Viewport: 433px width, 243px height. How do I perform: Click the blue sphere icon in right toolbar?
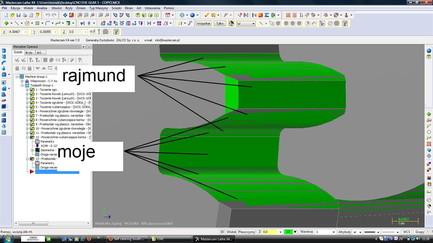pos(429,51)
